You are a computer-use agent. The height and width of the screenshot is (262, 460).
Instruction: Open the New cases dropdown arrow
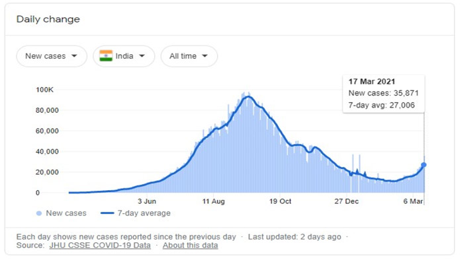click(74, 56)
